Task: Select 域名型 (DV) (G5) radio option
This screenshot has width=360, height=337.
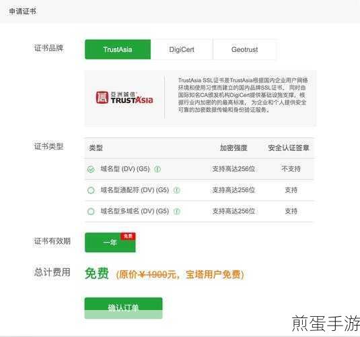Action: pyautogui.click(x=91, y=169)
